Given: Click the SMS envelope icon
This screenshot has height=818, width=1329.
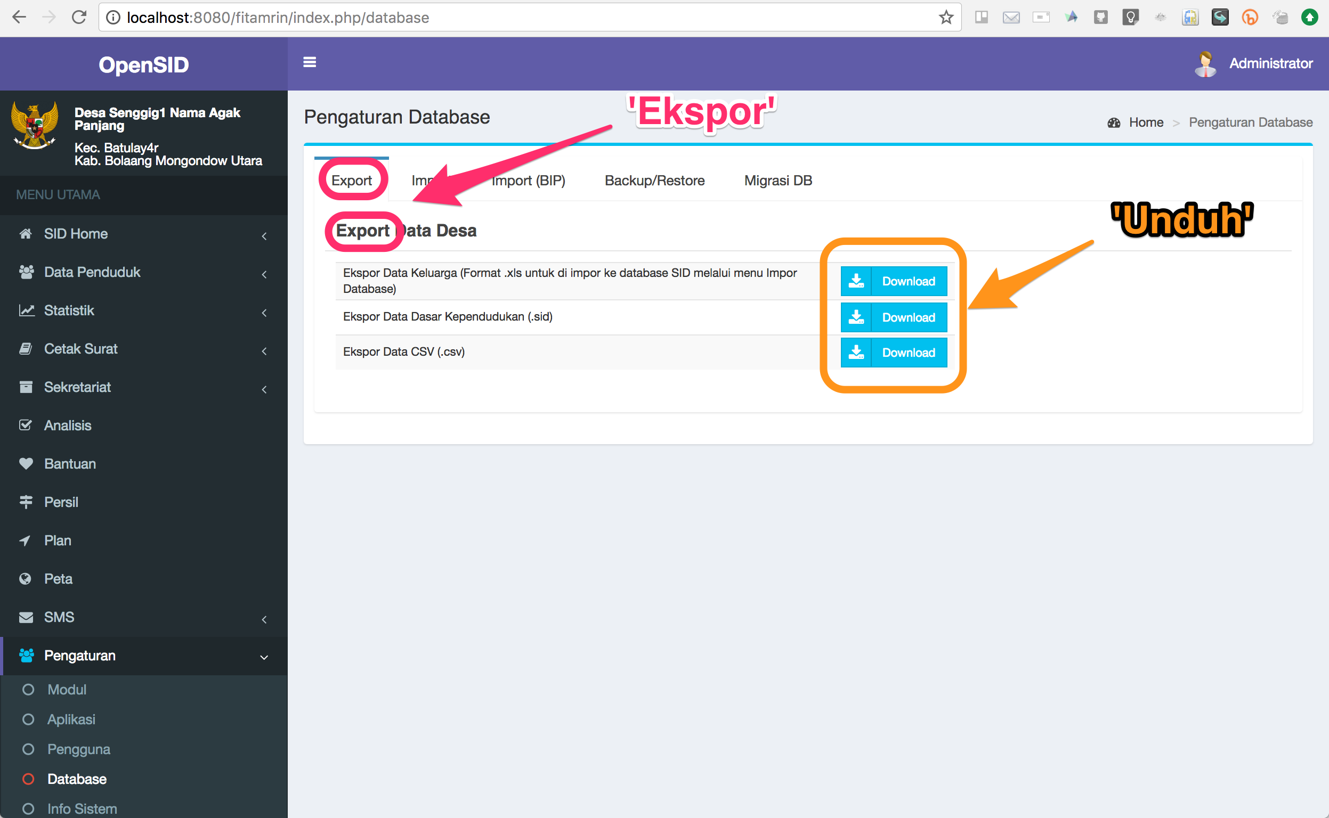Looking at the screenshot, I should click(26, 617).
